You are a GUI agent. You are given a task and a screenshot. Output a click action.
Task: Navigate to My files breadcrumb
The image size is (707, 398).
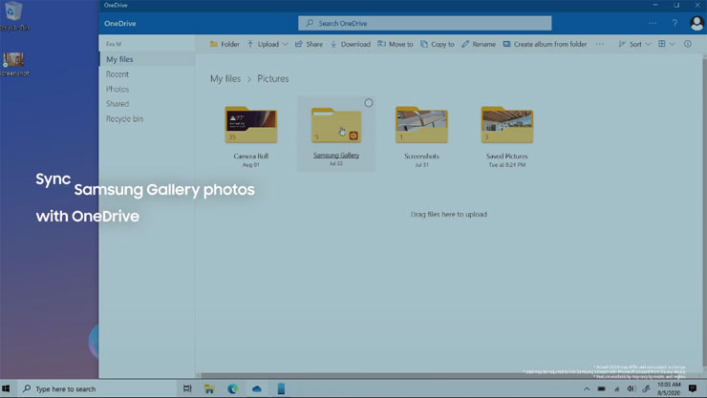click(x=225, y=78)
